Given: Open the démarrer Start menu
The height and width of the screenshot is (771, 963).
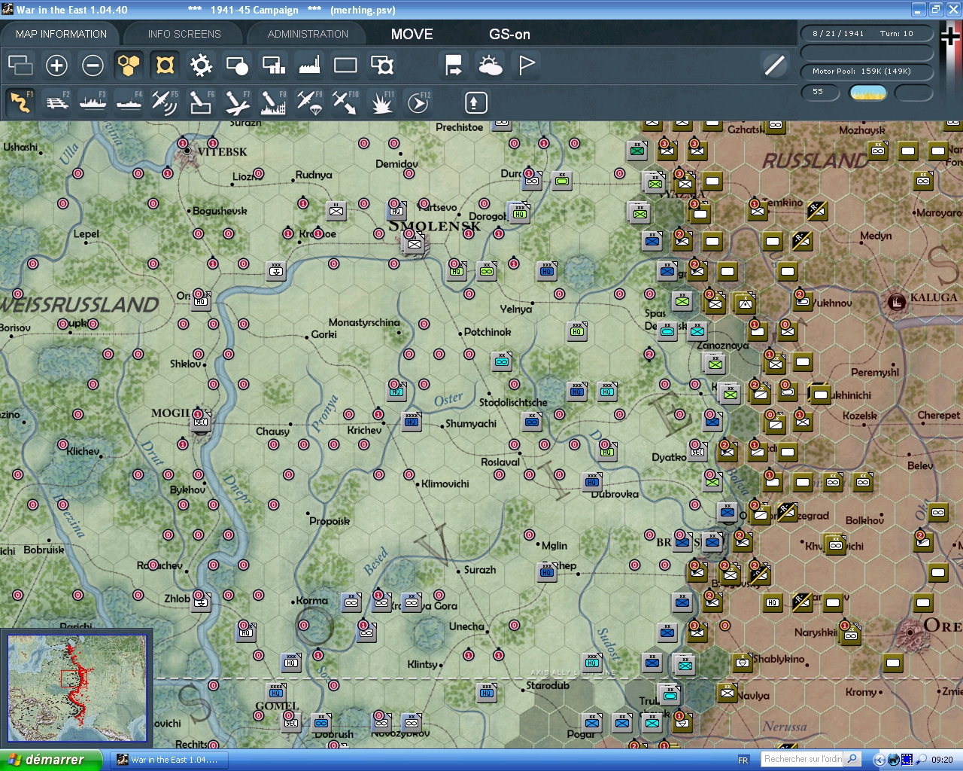Looking at the screenshot, I should coord(50,760).
